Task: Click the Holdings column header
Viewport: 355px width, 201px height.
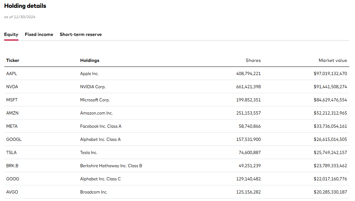Action: coord(90,60)
